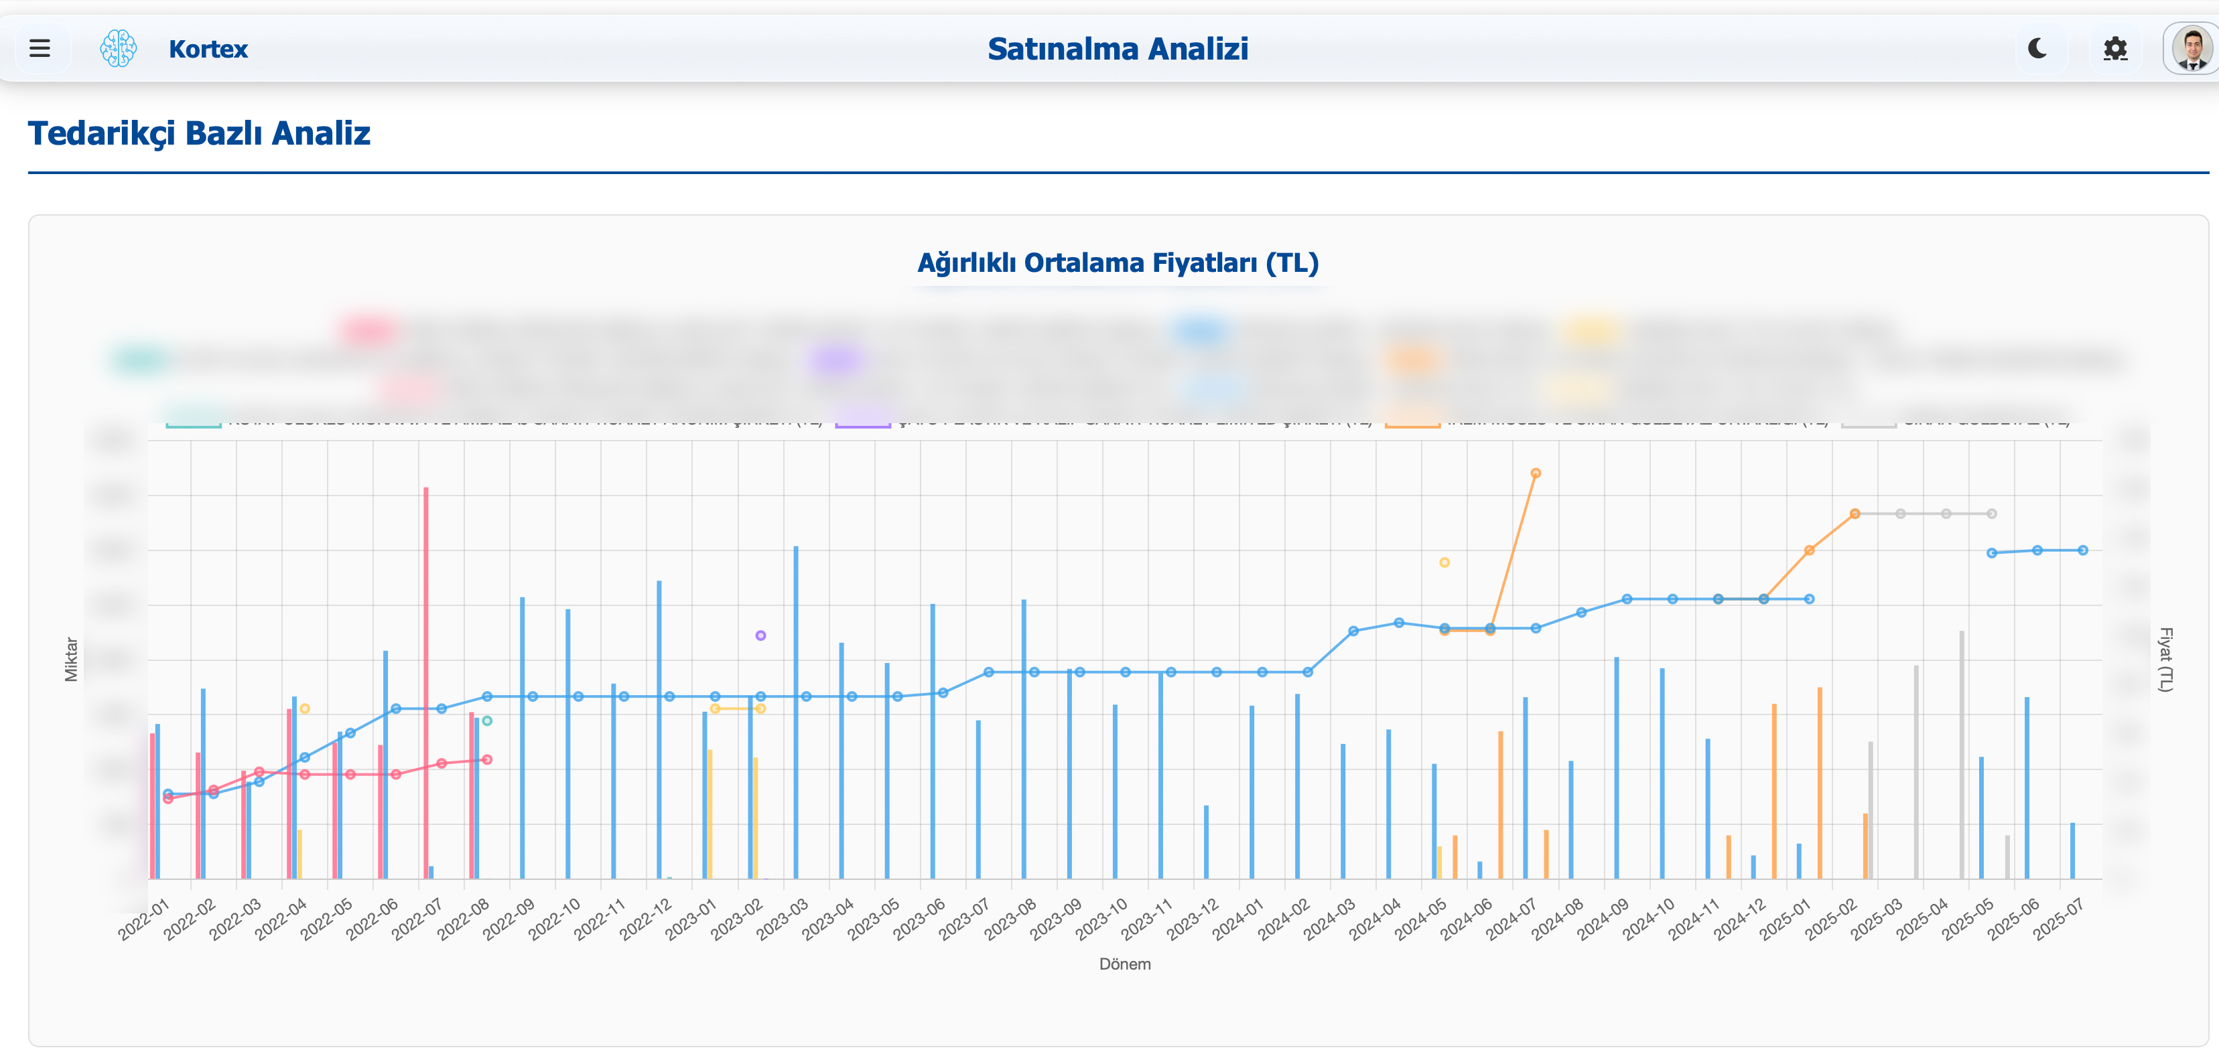Open the user profile avatar

tap(2191, 48)
